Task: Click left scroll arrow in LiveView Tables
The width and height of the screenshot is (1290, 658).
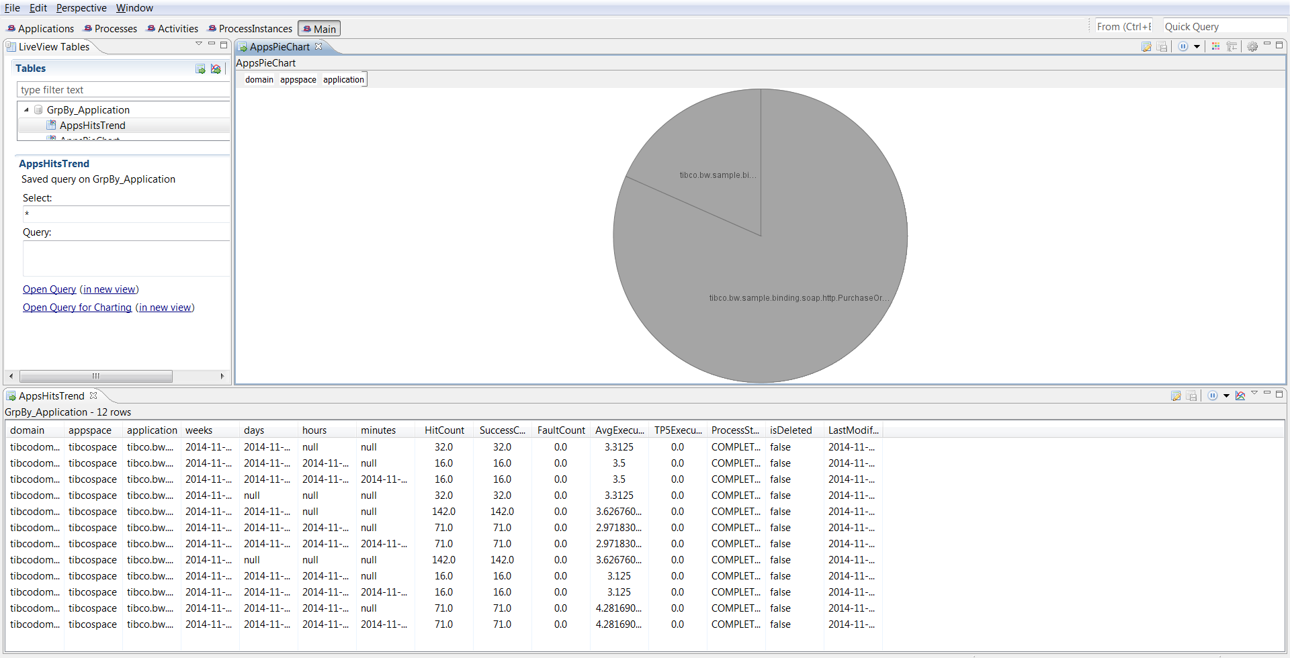Action: click(11, 376)
